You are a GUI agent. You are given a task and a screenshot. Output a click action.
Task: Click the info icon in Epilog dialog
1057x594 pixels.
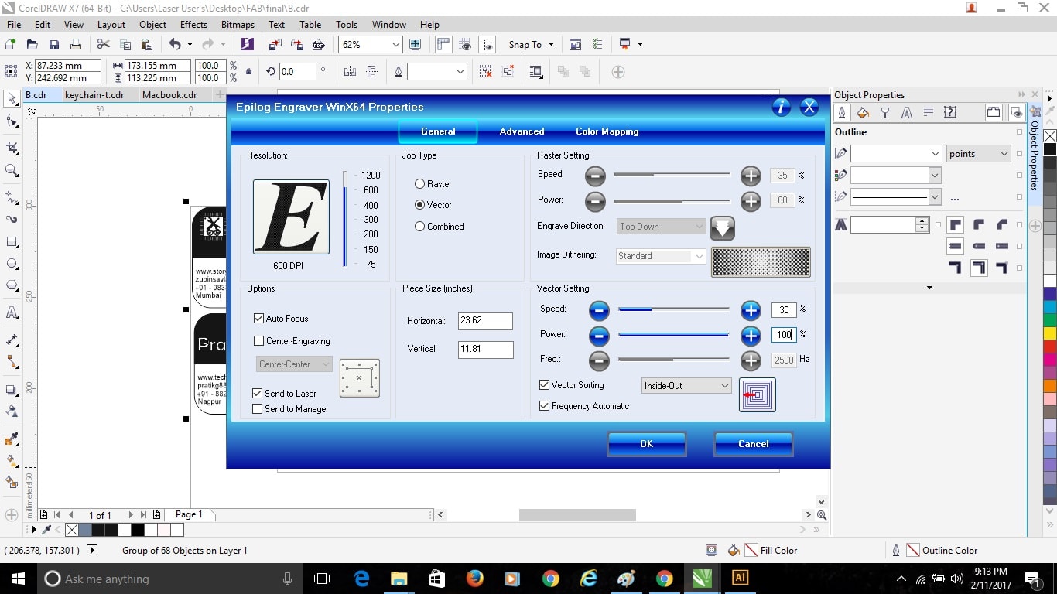coord(782,108)
